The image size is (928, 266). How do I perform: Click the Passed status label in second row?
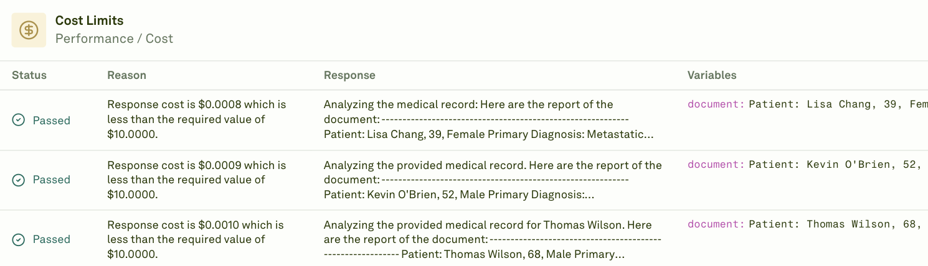coord(52,180)
